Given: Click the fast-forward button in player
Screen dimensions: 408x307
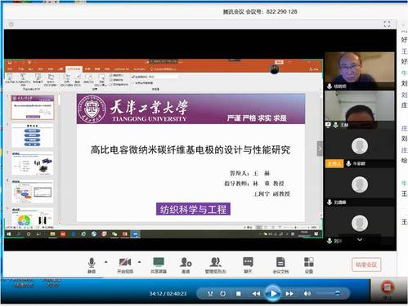Looking at the screenshot, I should pos(289,294).
